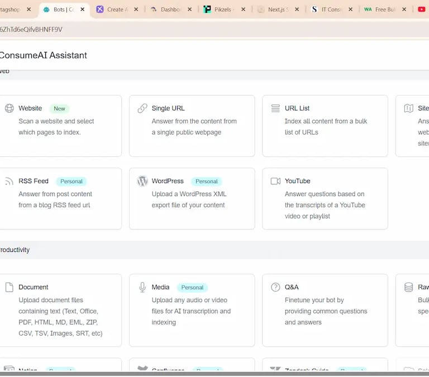Close the Pikzels browser tab
This screenshot has height=377, width=429.
(243, 9)
